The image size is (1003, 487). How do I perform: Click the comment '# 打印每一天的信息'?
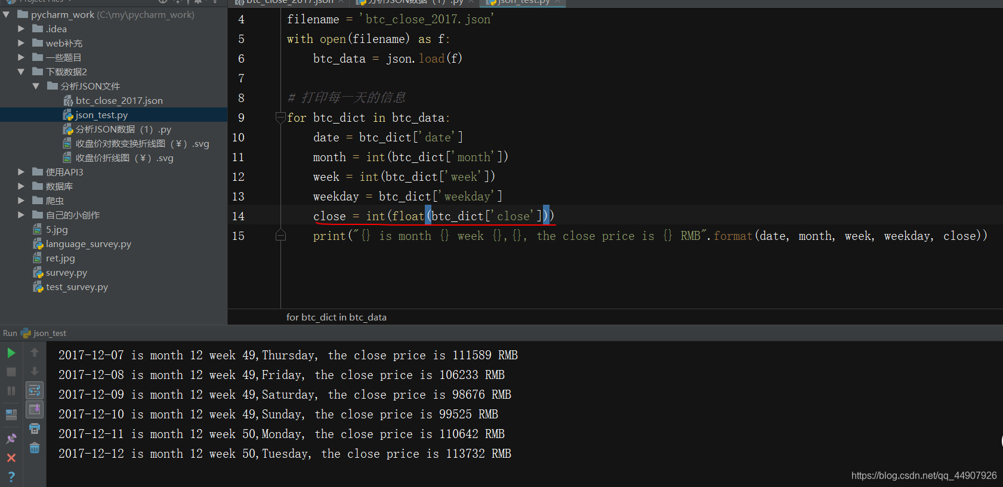[x=346, y=97]
